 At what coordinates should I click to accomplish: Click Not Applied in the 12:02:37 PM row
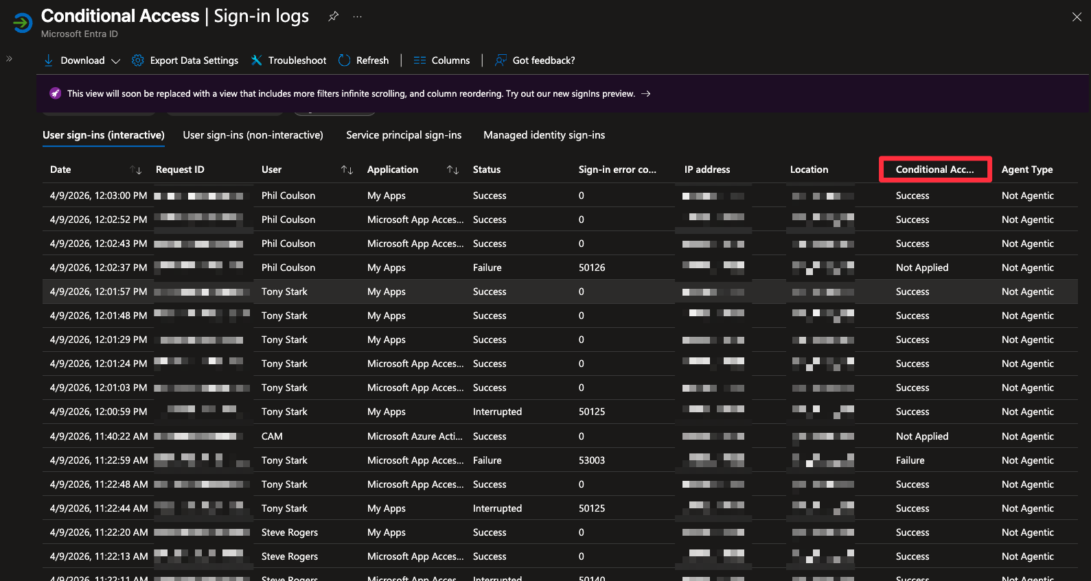(x=922, y=268)
